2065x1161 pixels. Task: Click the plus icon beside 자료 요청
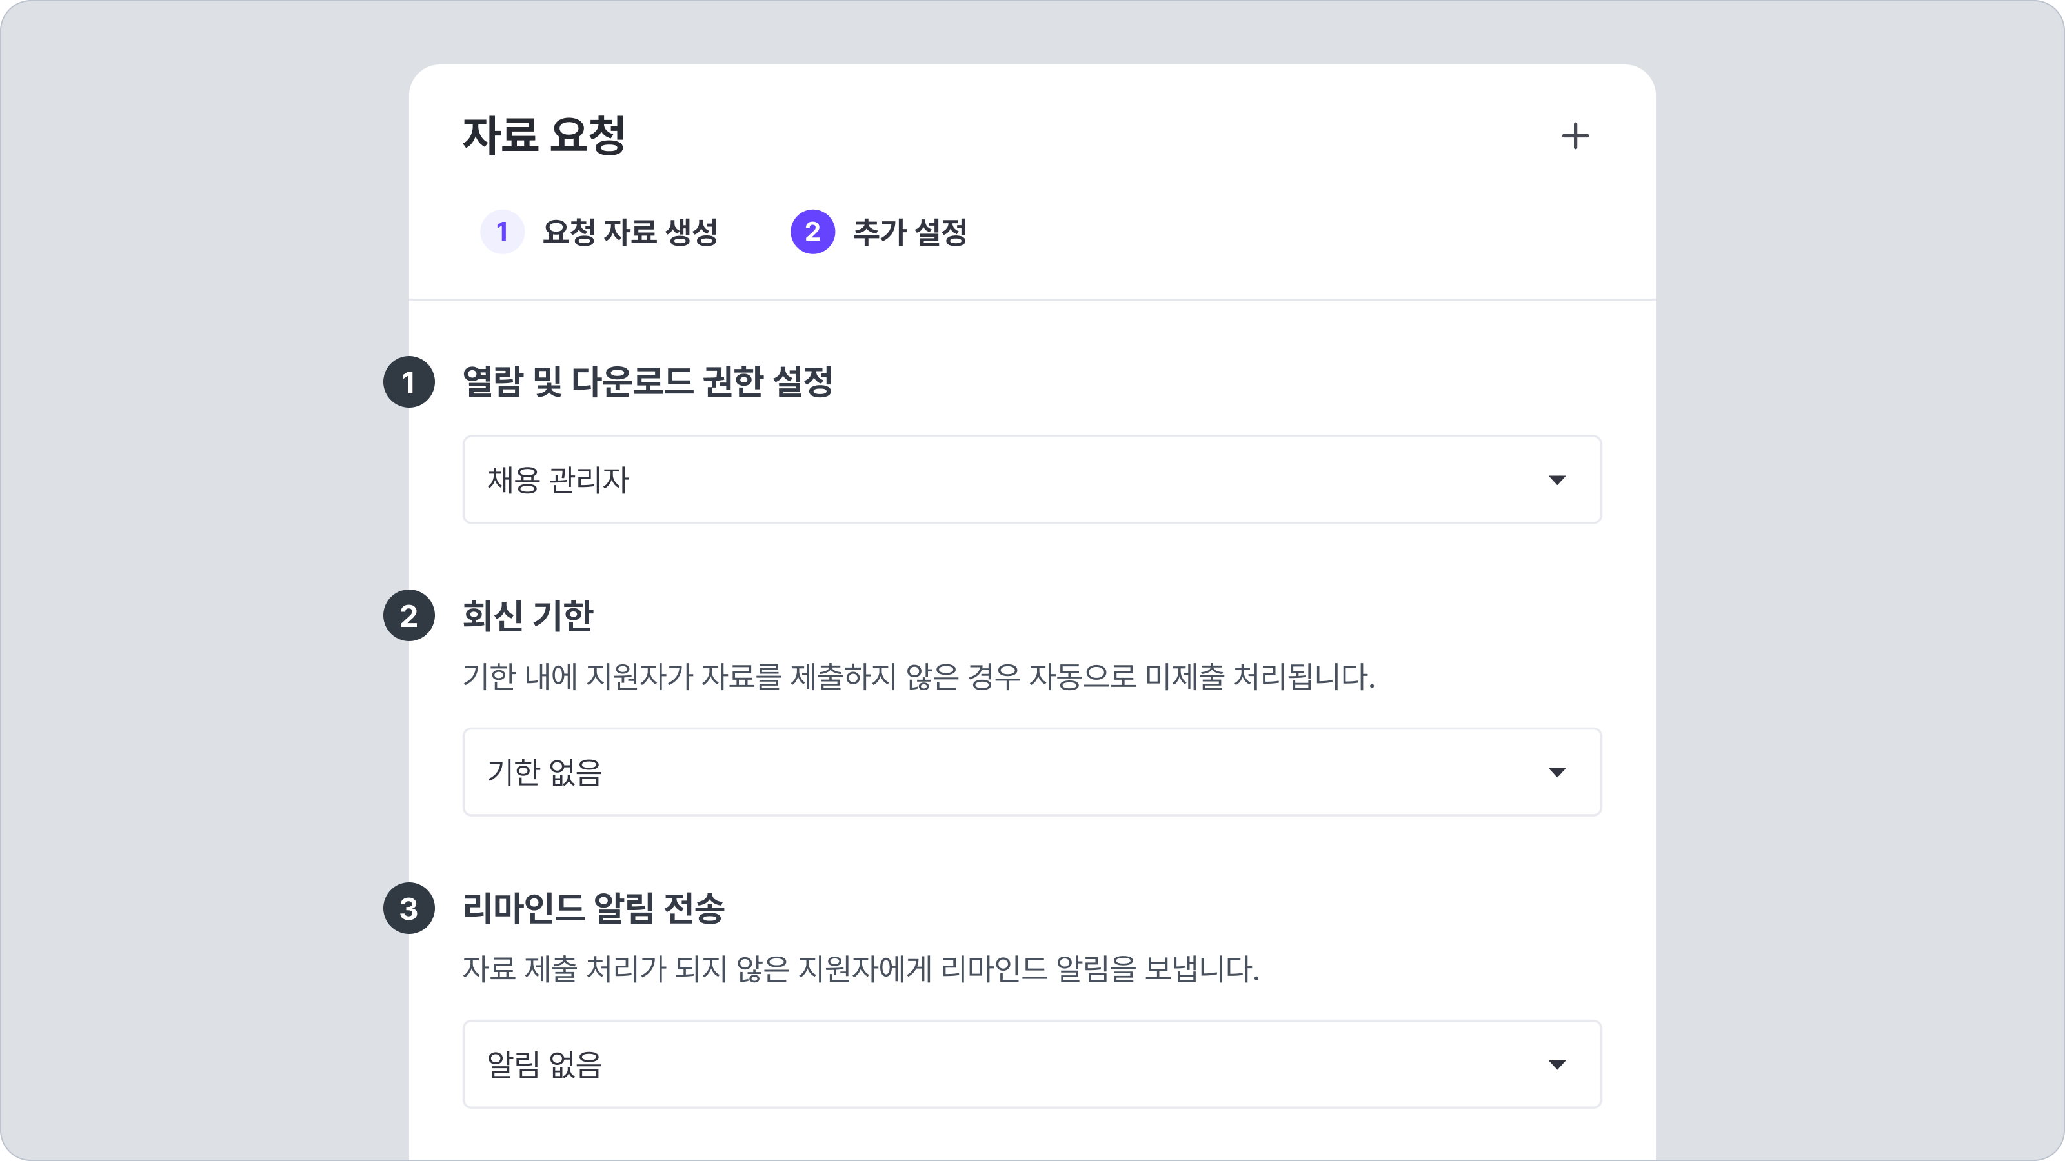click(x=1575, y=136)
